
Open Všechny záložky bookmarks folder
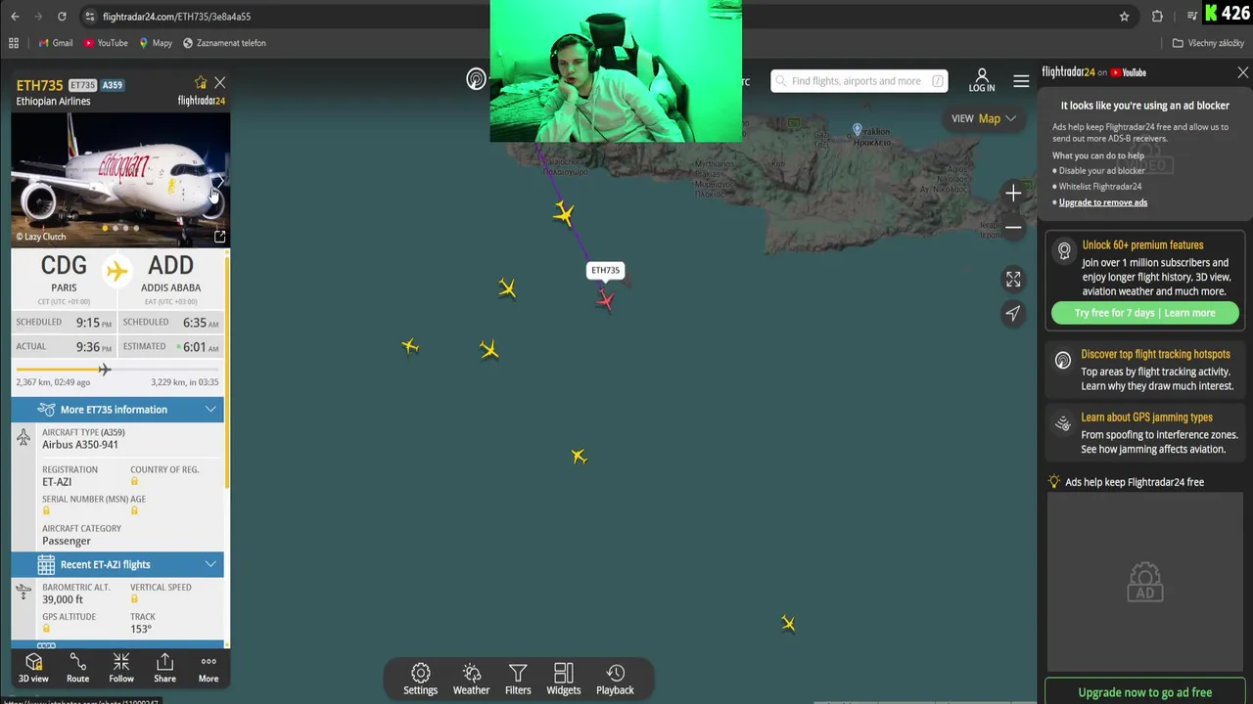coord(1208,43)
